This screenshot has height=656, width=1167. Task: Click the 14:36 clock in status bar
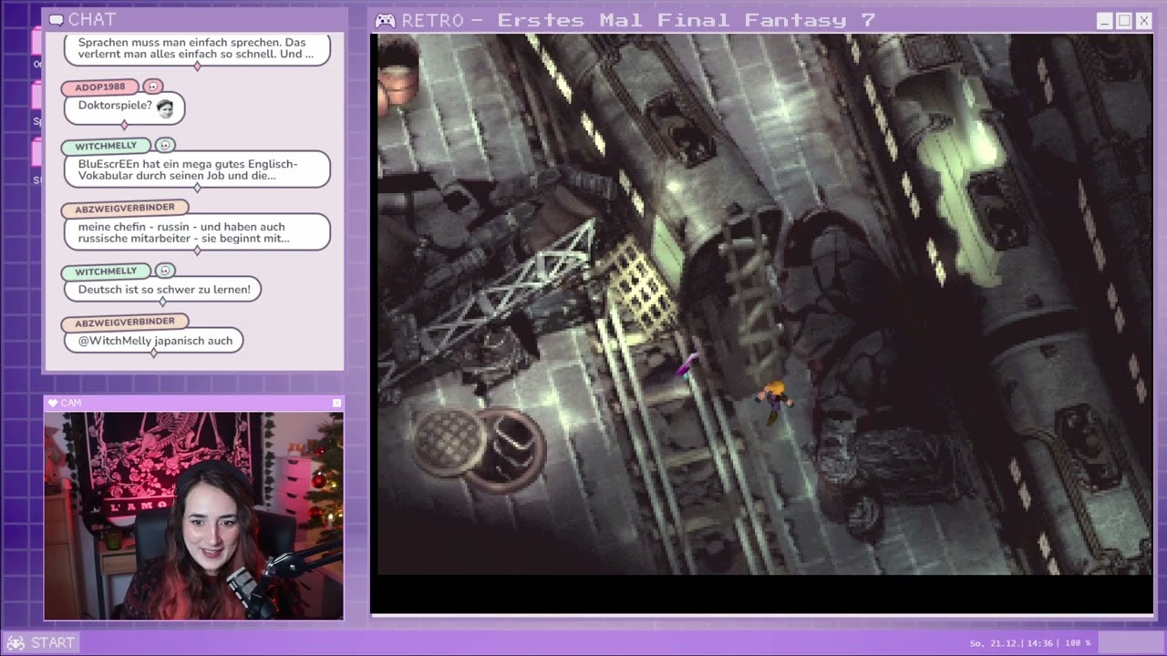[1041, 643]
